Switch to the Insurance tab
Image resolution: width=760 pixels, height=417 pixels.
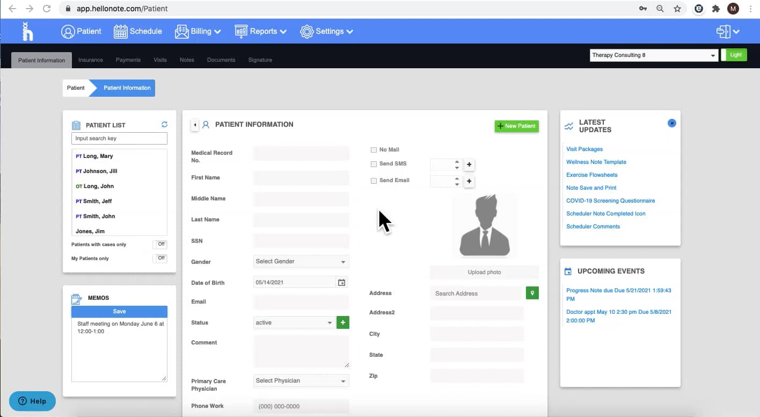point(91,60)
